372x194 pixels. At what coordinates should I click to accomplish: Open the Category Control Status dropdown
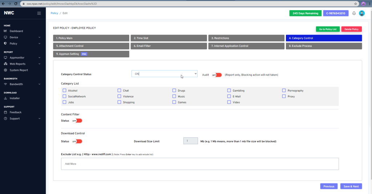tap(164, 74)
